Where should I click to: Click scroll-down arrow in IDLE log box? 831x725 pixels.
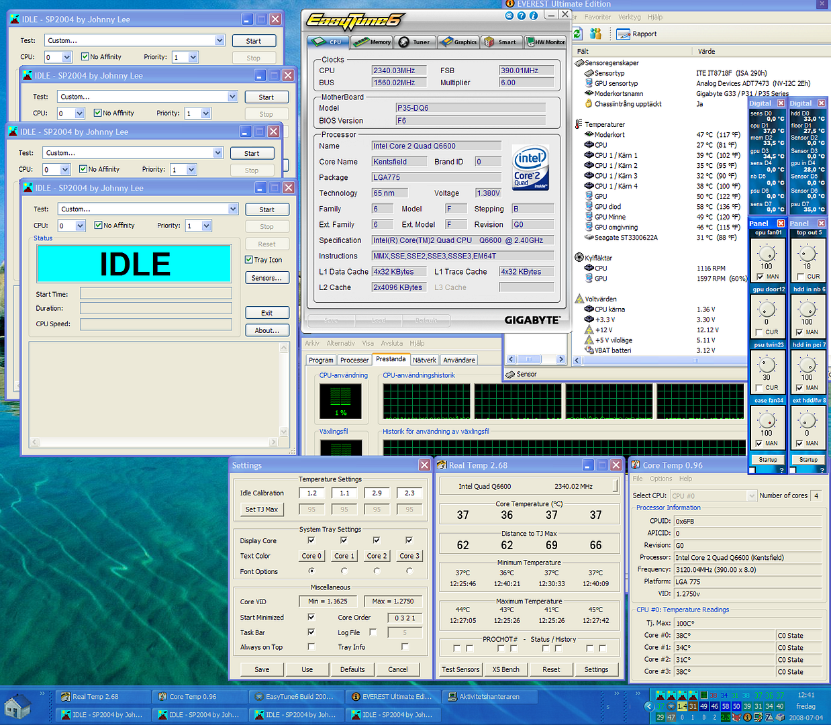coord(284,432)
